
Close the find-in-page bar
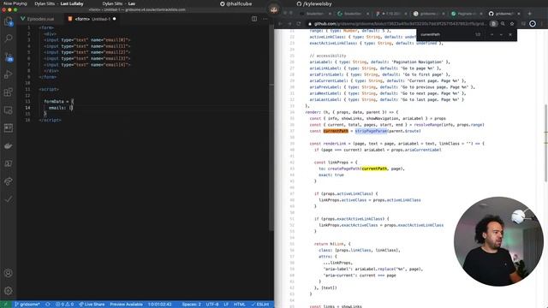[510, 34]
